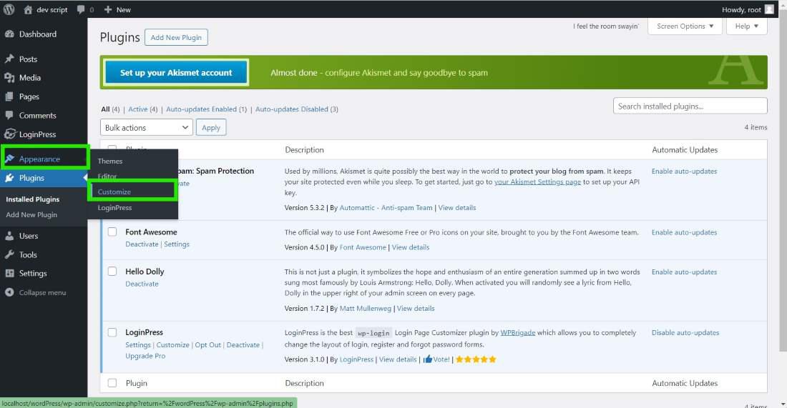
Task: View details of Font Awesome plugin
Action: (x=411, y=247)
